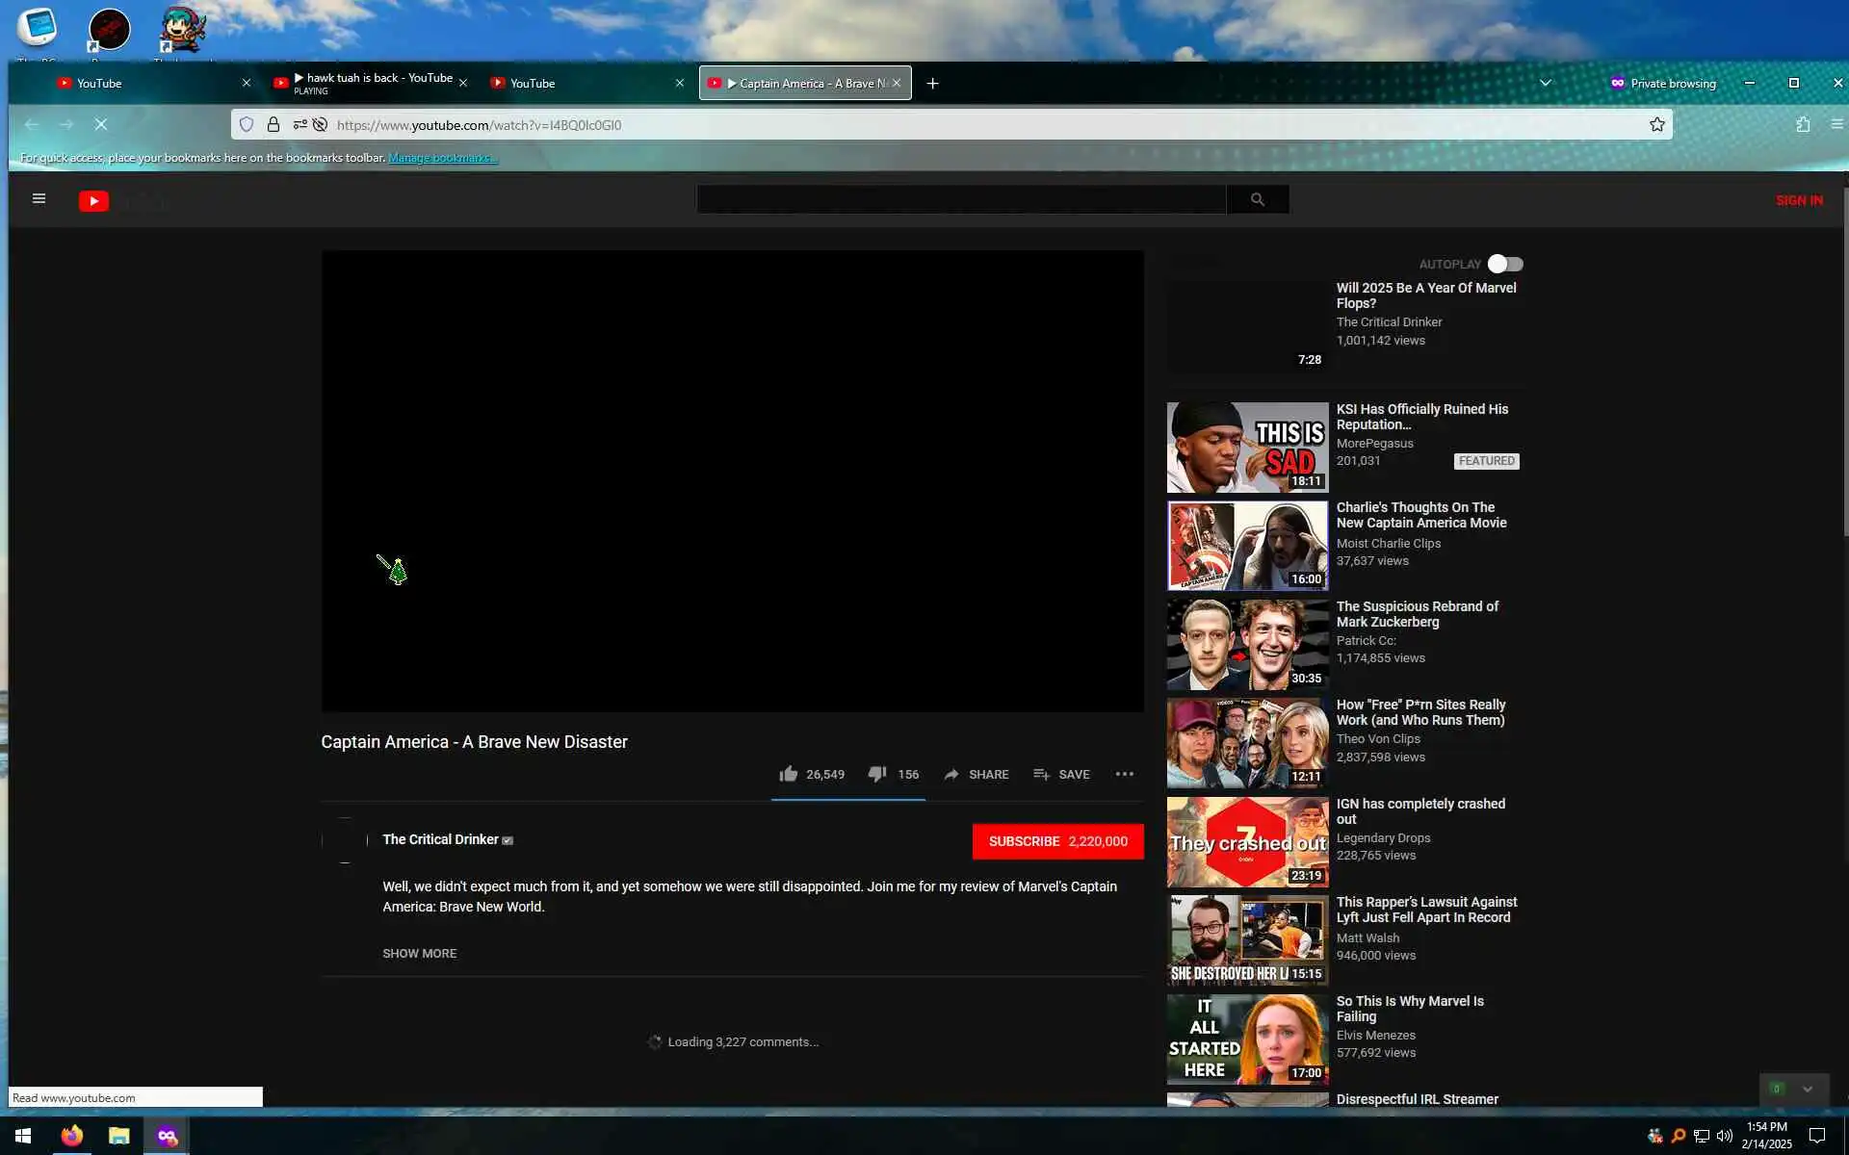Open the site permissions icon in address bar
Screen dimensions: 1849x1155
[x=299, y=124]
